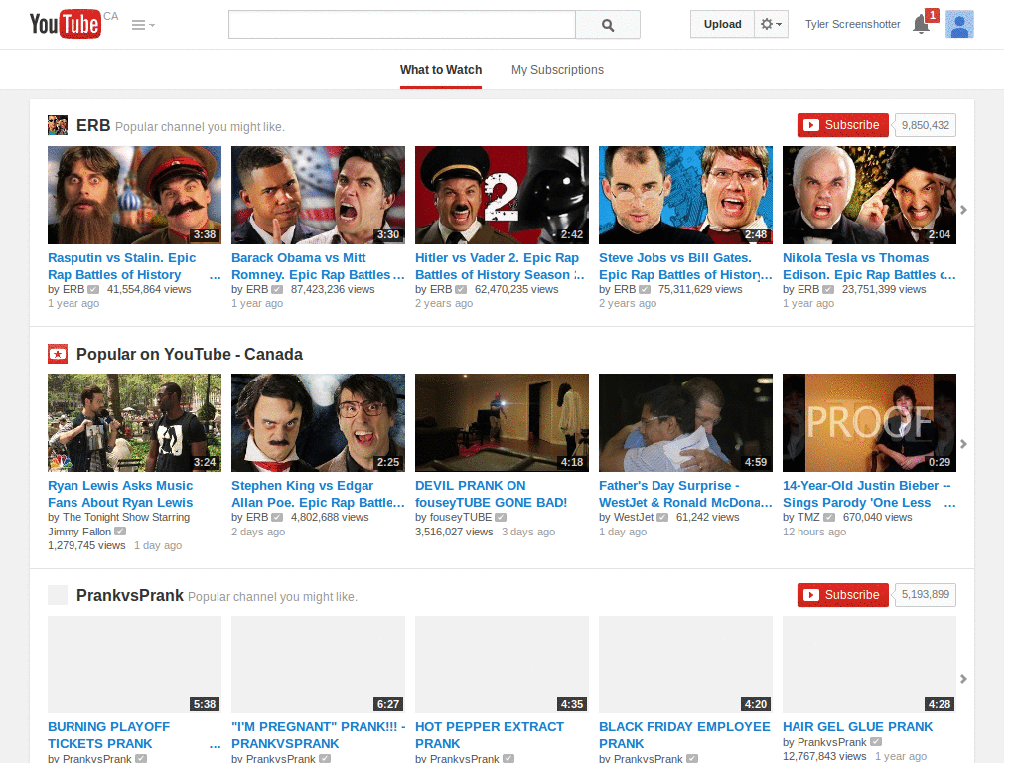
Task: Click your account avatar icon
Action: coord(959,24)
